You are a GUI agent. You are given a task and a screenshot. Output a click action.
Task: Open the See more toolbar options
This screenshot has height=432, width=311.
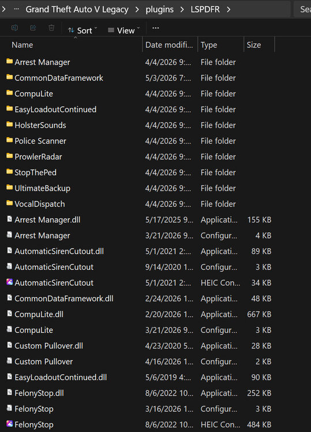tap(156, 28)
